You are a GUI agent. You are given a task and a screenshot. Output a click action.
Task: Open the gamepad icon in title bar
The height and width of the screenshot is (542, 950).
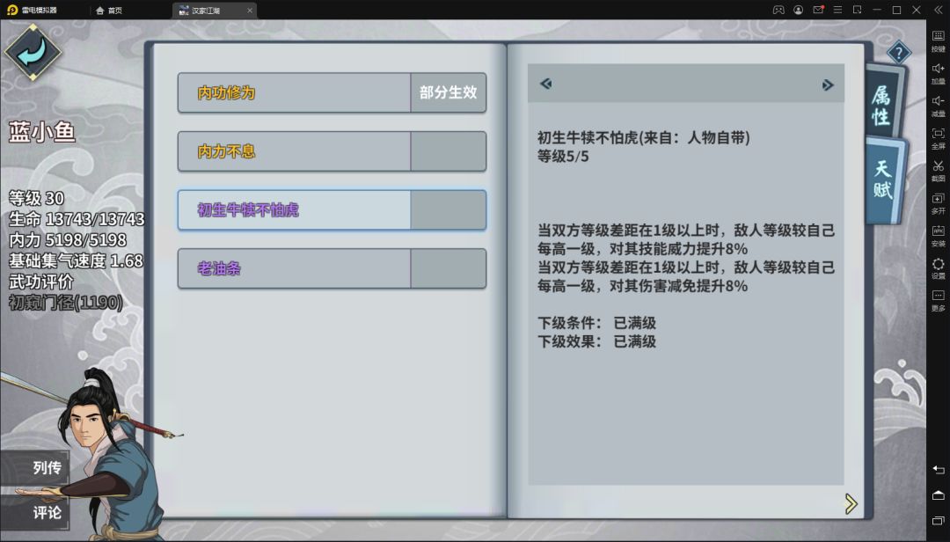pyautogui.click(x=778, y=10)
